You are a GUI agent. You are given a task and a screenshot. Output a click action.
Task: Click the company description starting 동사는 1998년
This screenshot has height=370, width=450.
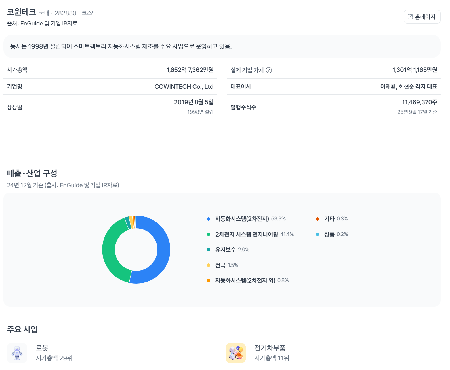coord(121,46)
